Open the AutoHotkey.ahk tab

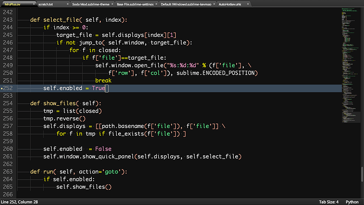[230, 4]
